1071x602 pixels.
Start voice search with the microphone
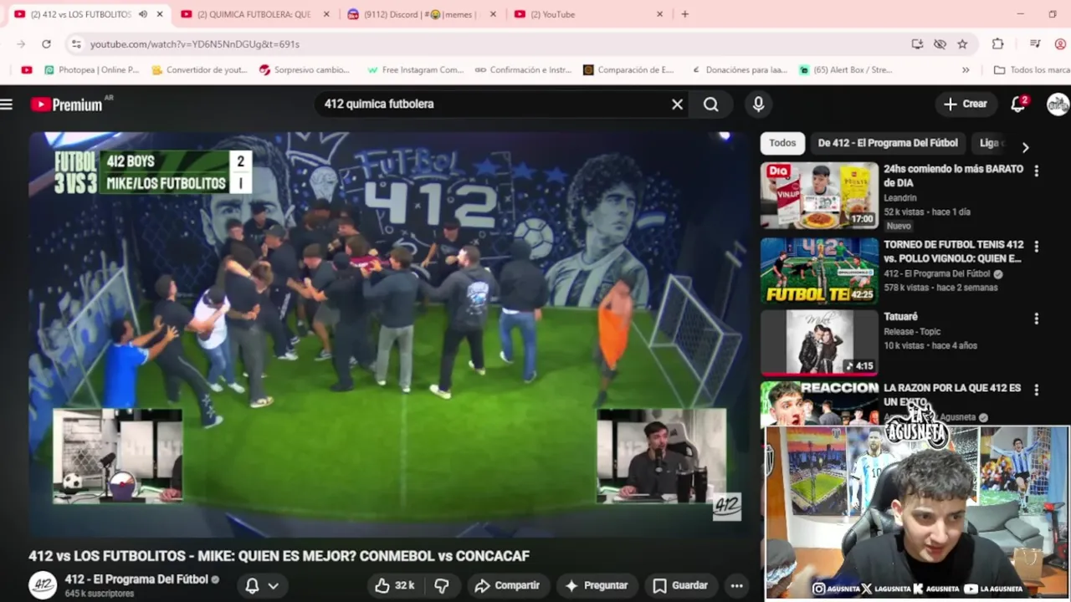pos(758,105)
